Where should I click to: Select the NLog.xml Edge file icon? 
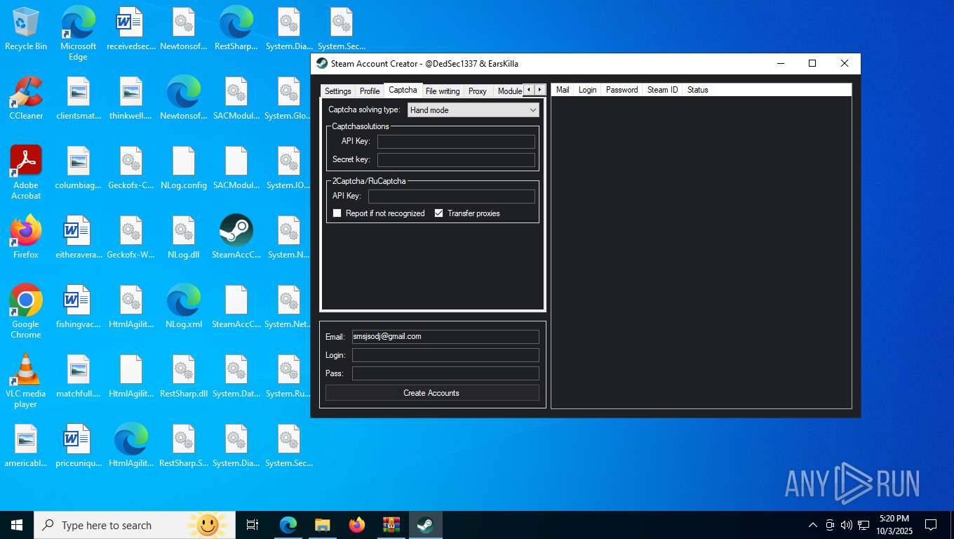click(184, 307)
